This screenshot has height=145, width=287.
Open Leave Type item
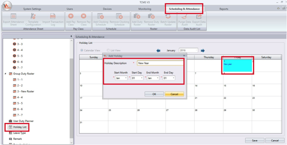tap(17, 133)
